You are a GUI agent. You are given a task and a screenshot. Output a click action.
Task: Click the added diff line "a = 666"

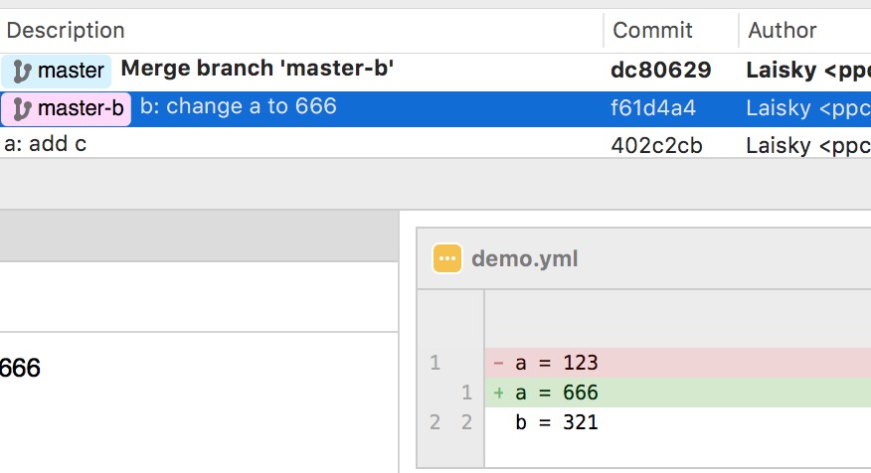[x=557, y=393]
